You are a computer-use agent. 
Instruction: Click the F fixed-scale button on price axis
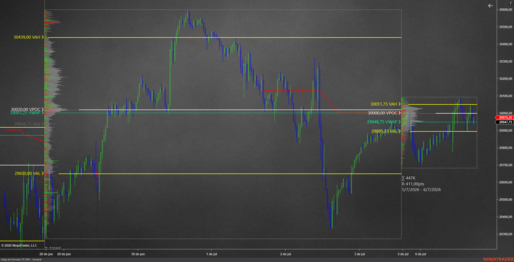point(511,3)
